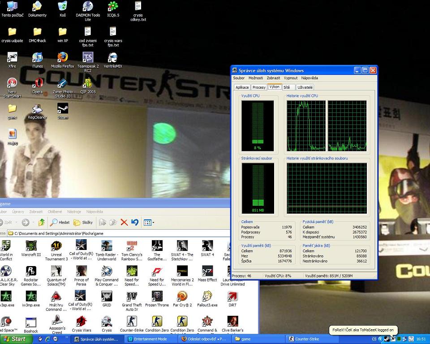Click Internet Explorer in the Quick Launch bar
430x344 pixels.
pos(48,339)
